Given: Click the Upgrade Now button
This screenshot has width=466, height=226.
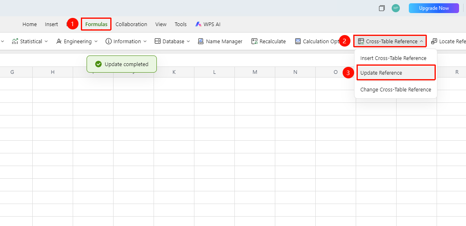Looking at the screenshot, I should pyautogui.click(x=434, y=8).
